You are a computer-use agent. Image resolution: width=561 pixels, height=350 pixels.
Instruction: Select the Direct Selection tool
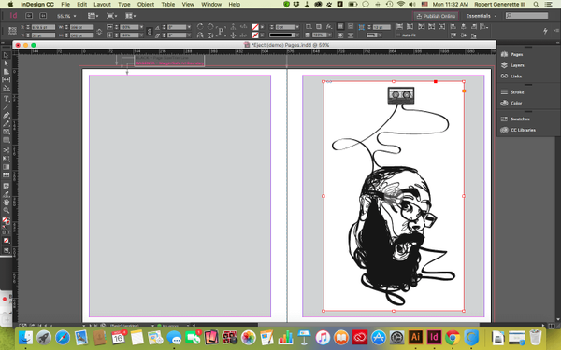pyautogui.click(x=7, y=63)
